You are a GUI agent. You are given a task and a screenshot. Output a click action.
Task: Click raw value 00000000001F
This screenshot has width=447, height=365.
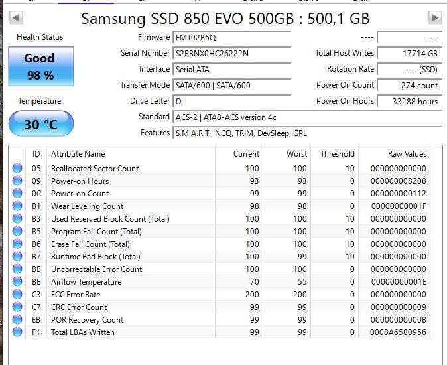pyautogui.click(x=399, y=206)
